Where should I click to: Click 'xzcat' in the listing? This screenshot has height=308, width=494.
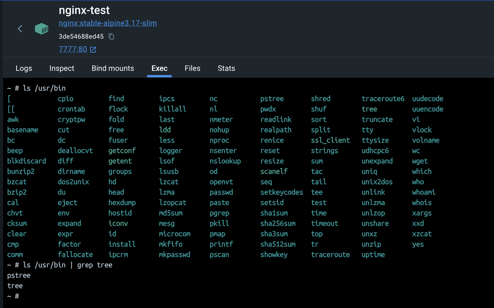[422, 234]
